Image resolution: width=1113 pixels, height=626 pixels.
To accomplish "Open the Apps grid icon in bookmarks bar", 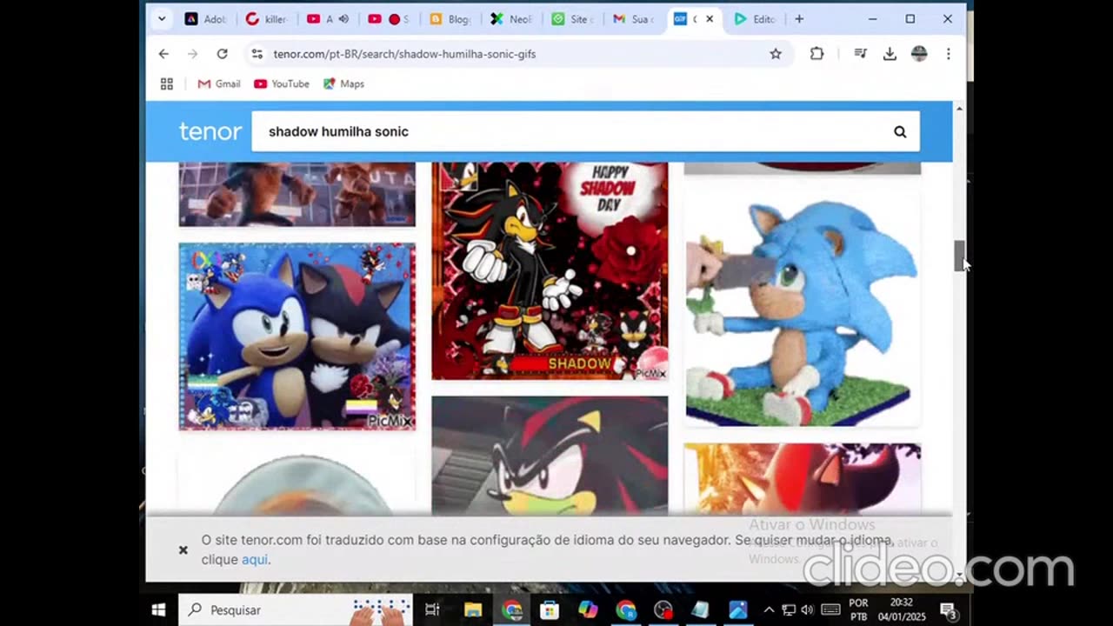I will [x=167, y=83].
